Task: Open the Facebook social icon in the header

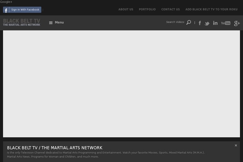Action: [x=200, y=23]
